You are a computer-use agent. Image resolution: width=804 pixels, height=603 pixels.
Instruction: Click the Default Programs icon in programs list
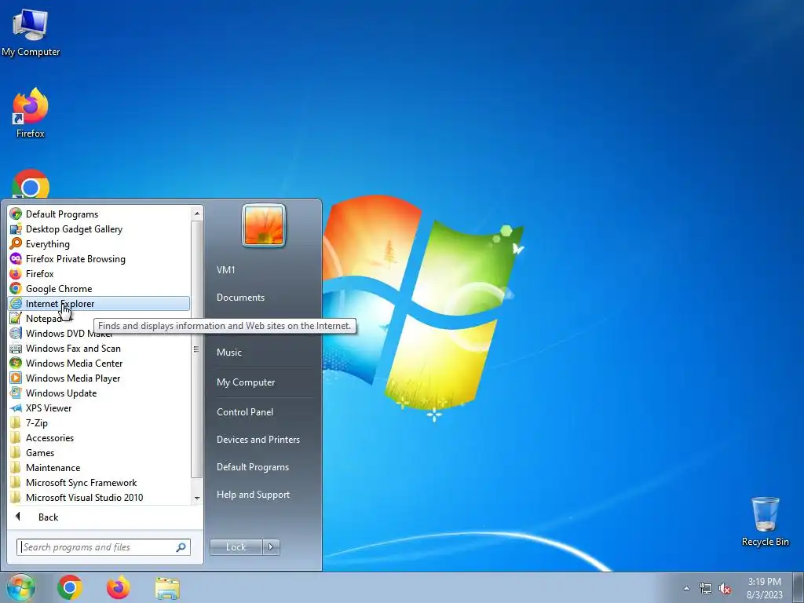16,214
